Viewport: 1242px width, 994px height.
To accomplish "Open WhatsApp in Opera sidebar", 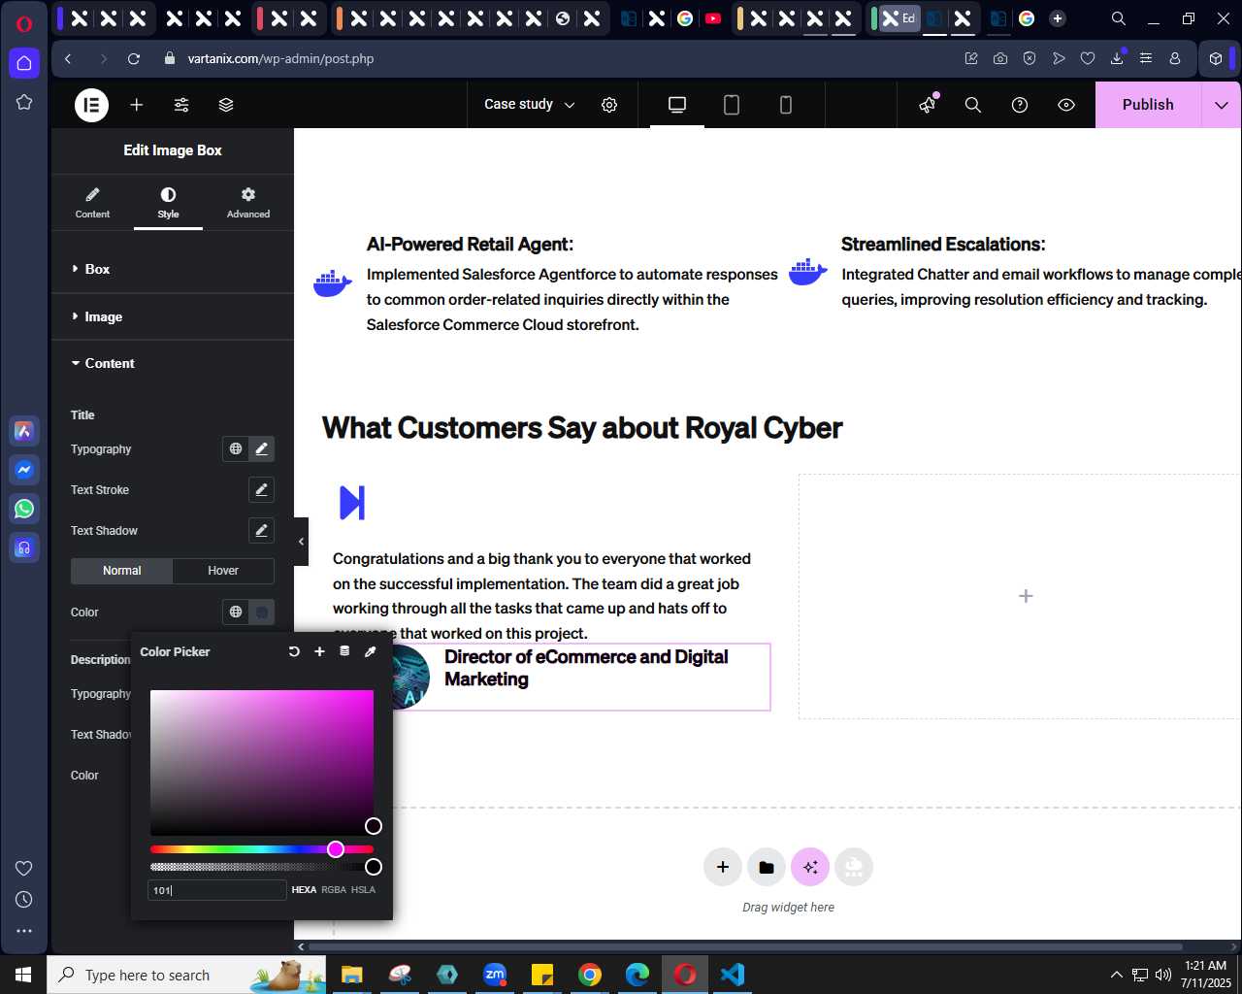I will coord(24,509).
